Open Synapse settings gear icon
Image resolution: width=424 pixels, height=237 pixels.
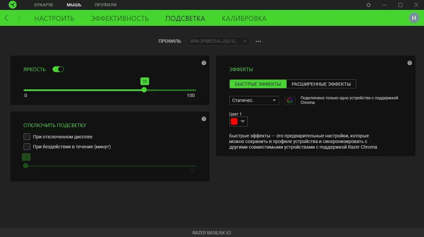coord(369,5)
